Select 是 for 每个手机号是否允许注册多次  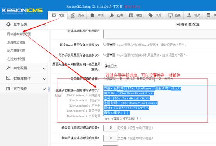click(105, 55)
